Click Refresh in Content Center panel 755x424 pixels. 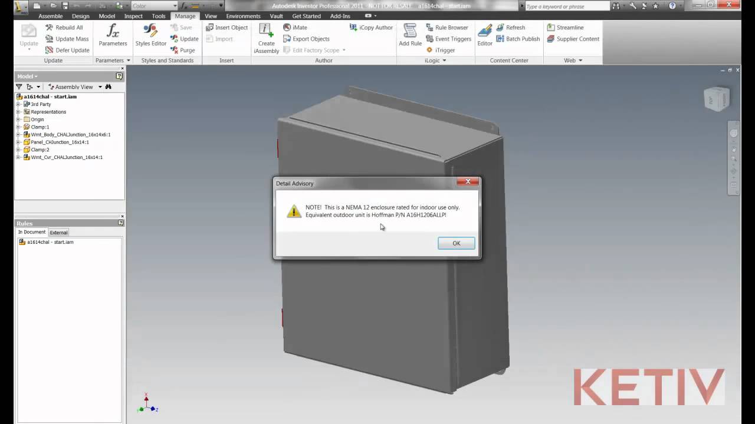tap(510, 28)
